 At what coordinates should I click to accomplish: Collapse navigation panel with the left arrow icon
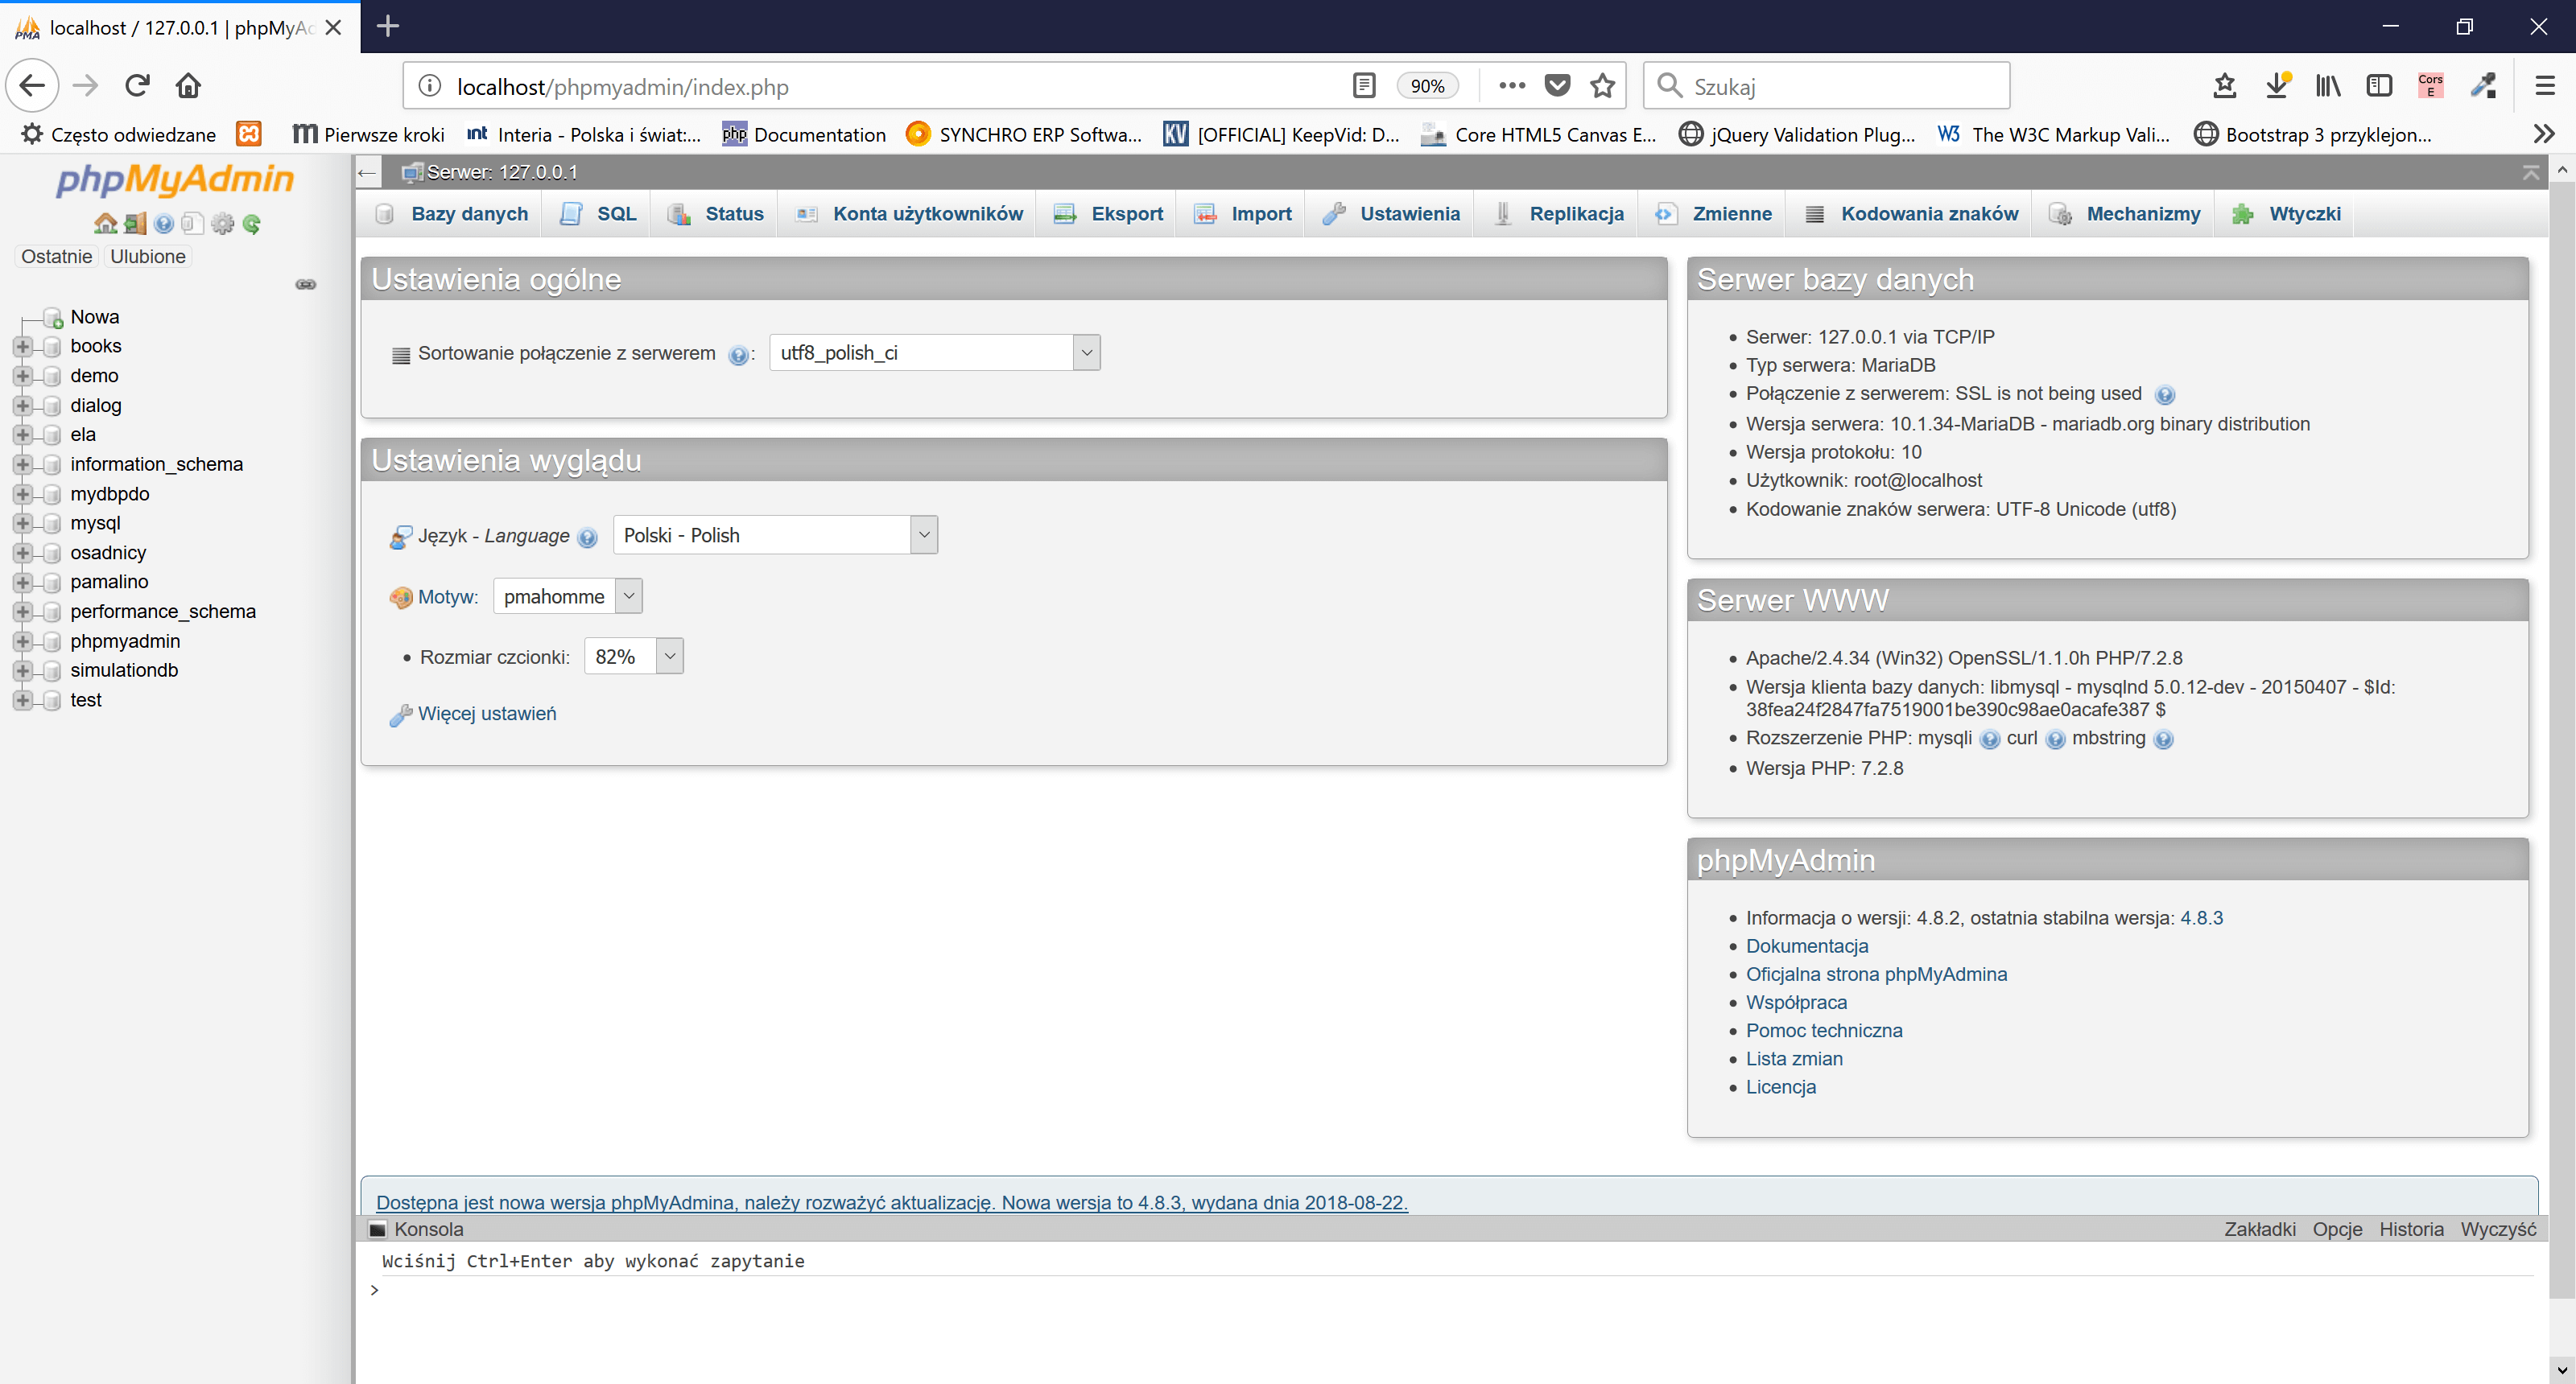367,173
